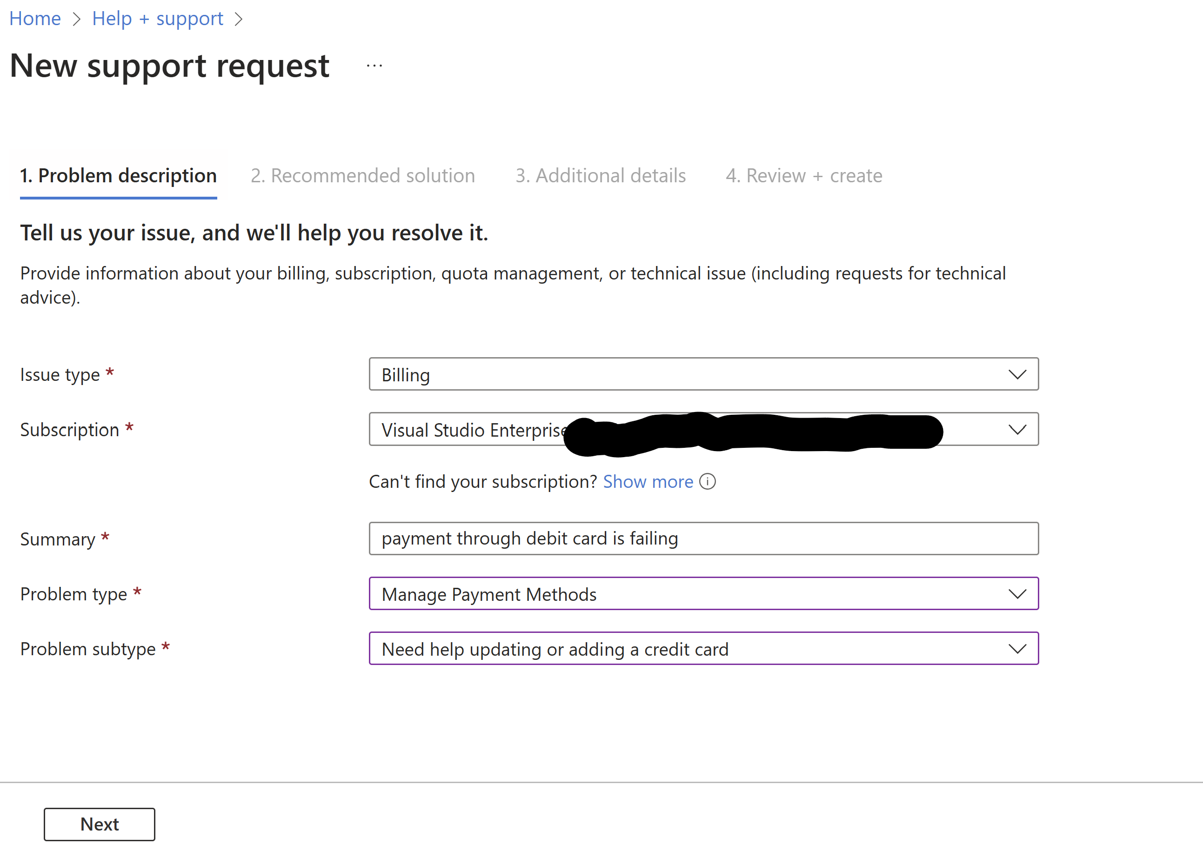Expand the Problem type dropdown showing Manage Payment Methods
Viewport: 1203px width, 851px height.
tap(703, 594)
